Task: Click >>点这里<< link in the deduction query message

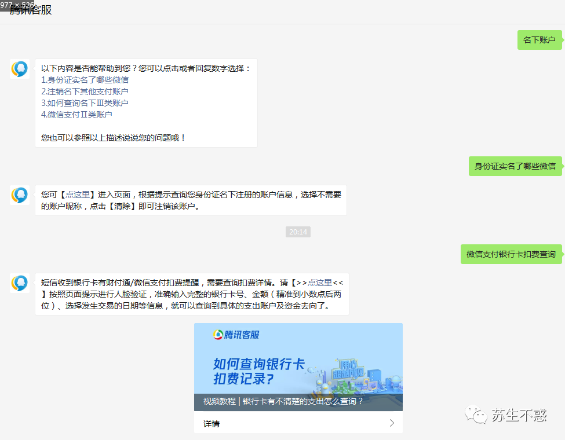Action: (320, 283)
